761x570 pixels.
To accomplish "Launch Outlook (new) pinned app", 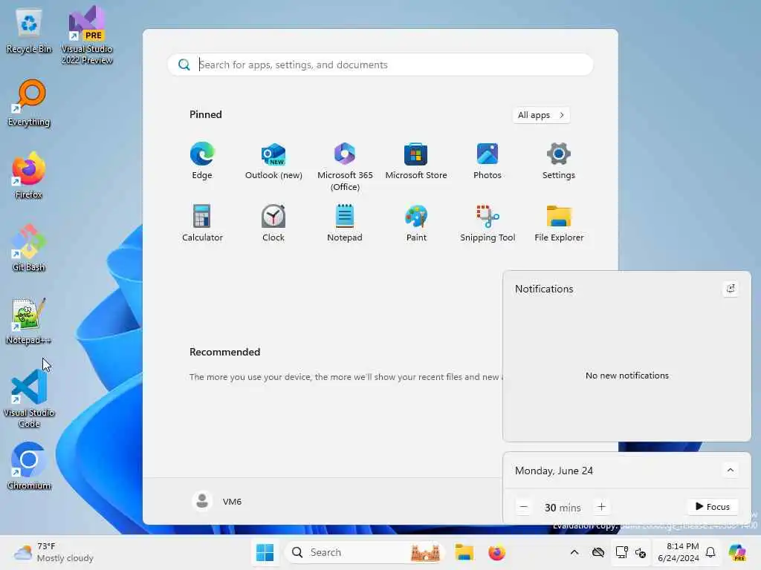I will [x=273, y=161].
